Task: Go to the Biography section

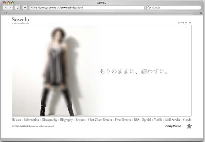Action: point(66,120)
